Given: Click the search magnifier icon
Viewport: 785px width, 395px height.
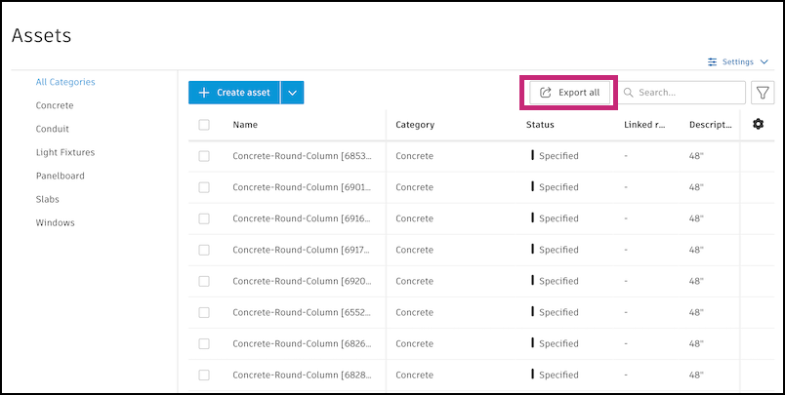Looking at the screenshot, I should click(x=629, y=93).
